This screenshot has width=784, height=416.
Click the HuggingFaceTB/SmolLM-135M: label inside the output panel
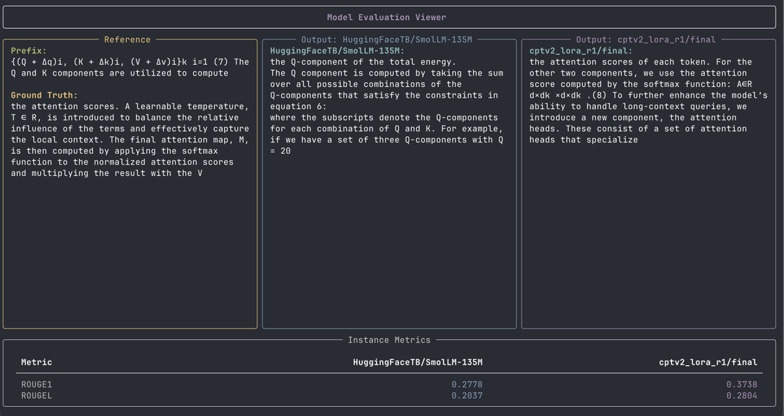click(x=338, y=51)
